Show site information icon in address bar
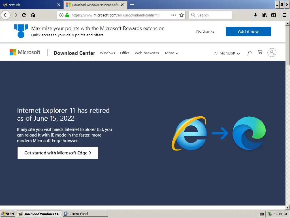The image size is (290, 218). click(x=61, y=15)
